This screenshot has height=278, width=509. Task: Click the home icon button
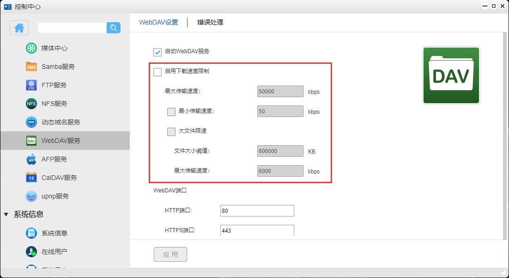[x=19, y=28]
